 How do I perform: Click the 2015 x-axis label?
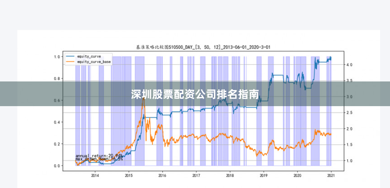coord(129,176)
